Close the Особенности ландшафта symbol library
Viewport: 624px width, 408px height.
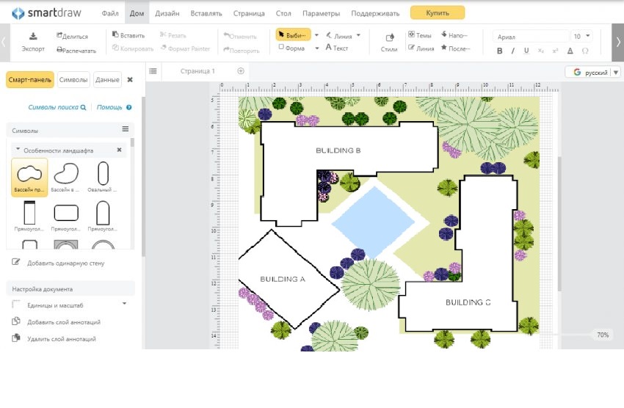(x=119, y=150)
